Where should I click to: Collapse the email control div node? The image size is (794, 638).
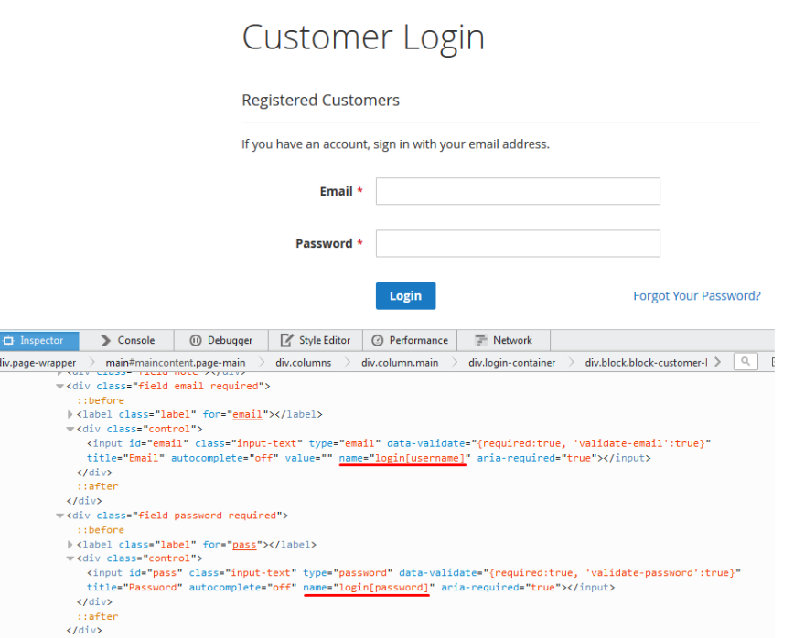tap(70, 430)
